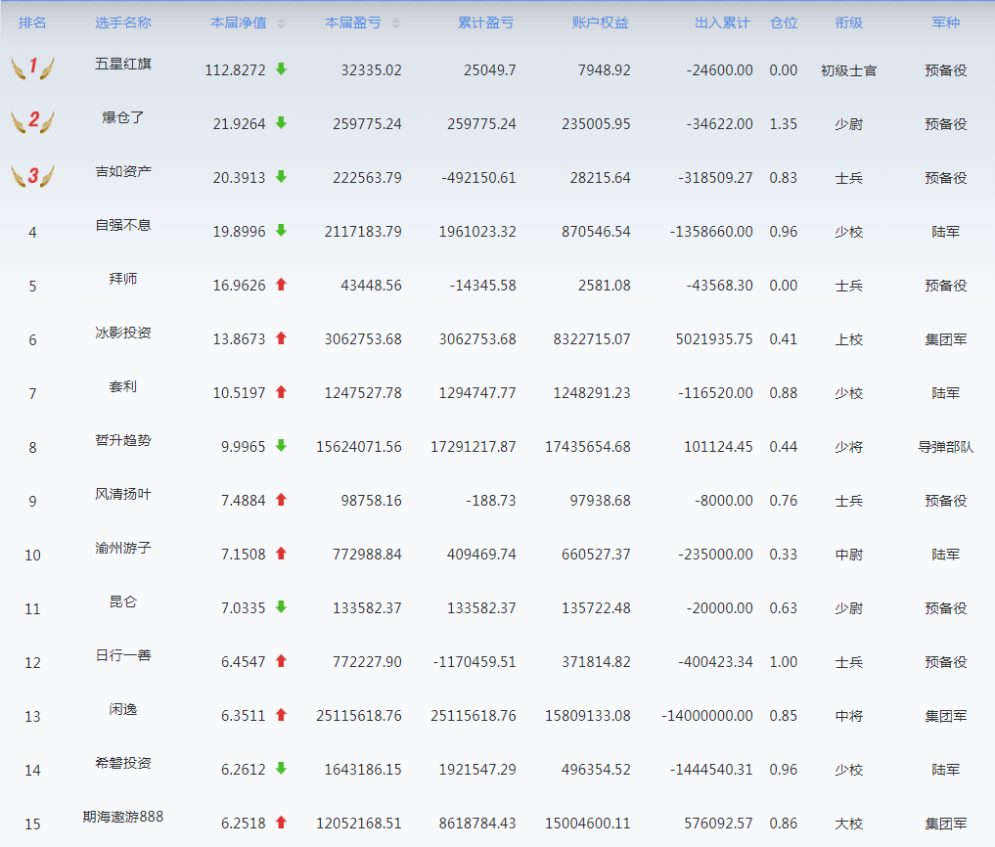The image size is (995, 847).
Task: Click the green down arrow beside 19.8996
Action: click(x=281, y=231)
